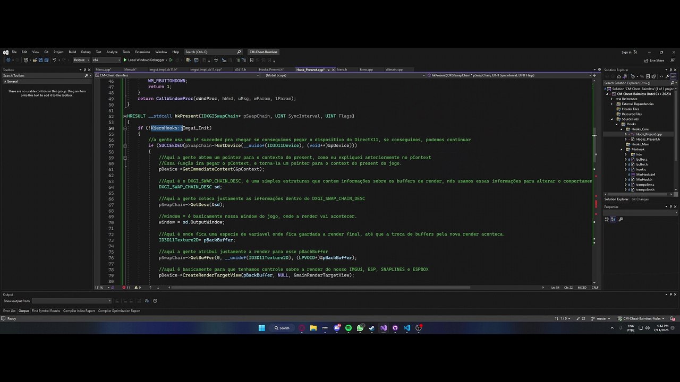Switch to the Menu.cpp tab
The image size is (680, 382).
click(103, 70)
